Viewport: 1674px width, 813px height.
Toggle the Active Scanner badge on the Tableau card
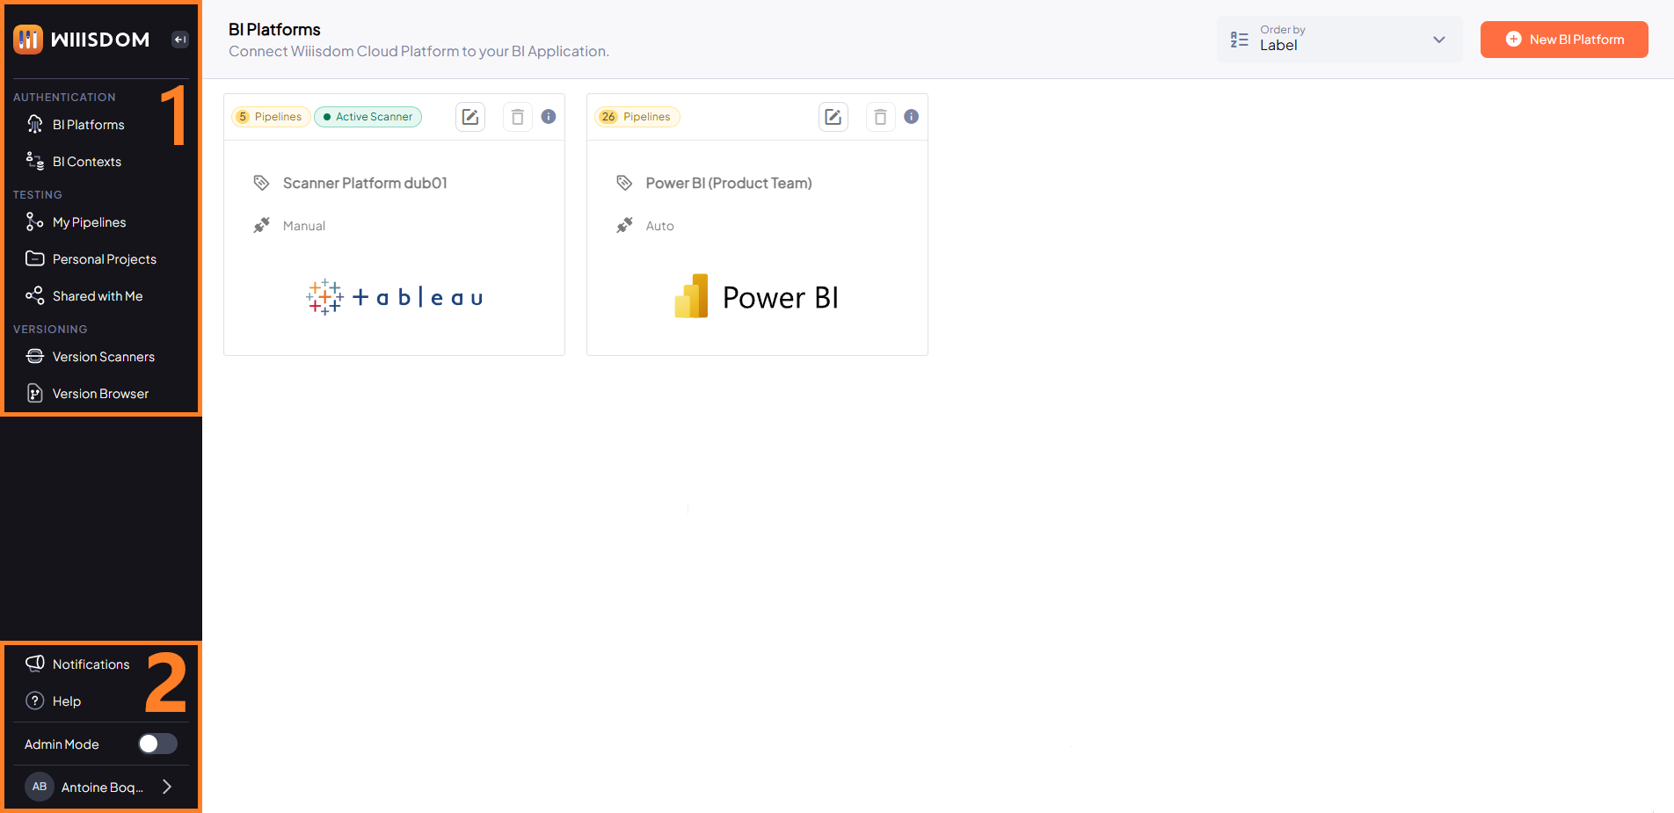point(368,116)
